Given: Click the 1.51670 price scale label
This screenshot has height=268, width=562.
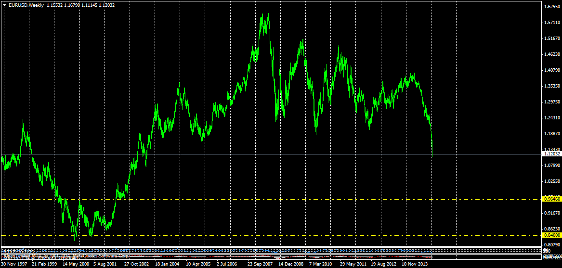Looking at the screenshot, I should pos(552,38).
